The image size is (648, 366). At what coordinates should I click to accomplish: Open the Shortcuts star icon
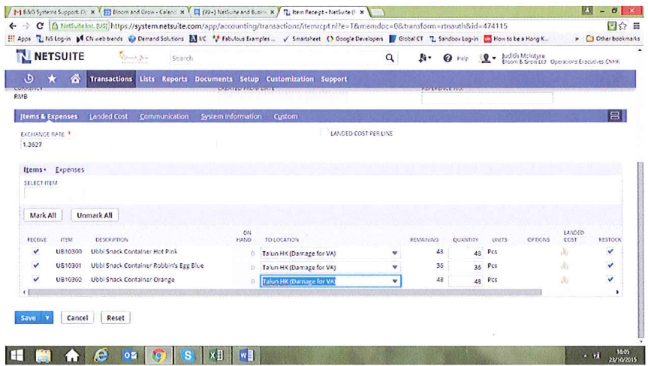click(52, 79)
